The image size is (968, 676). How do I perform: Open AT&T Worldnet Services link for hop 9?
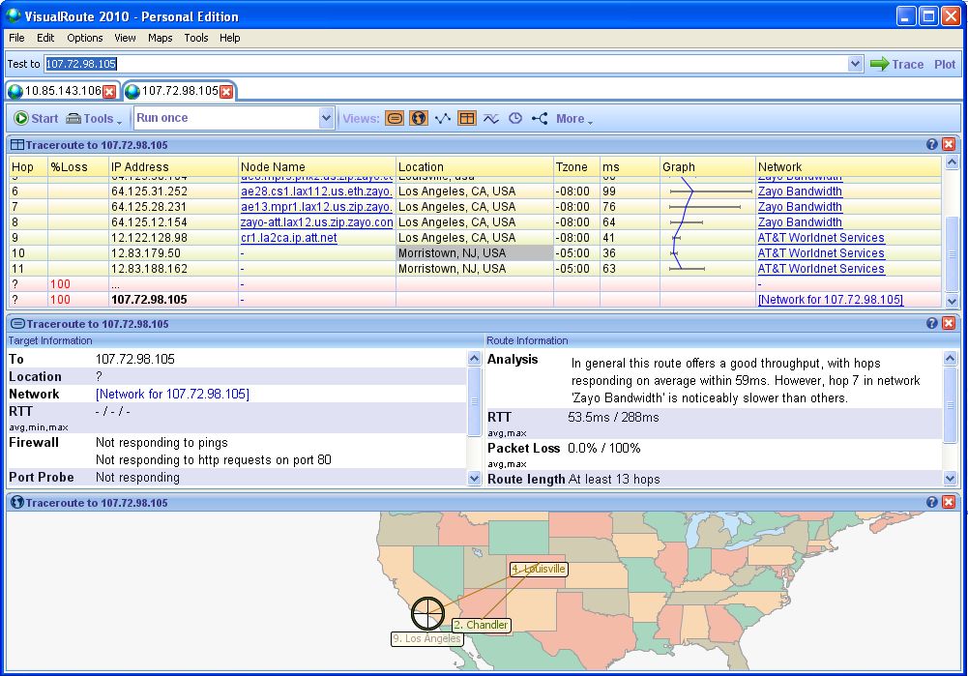tap(821, 238)
